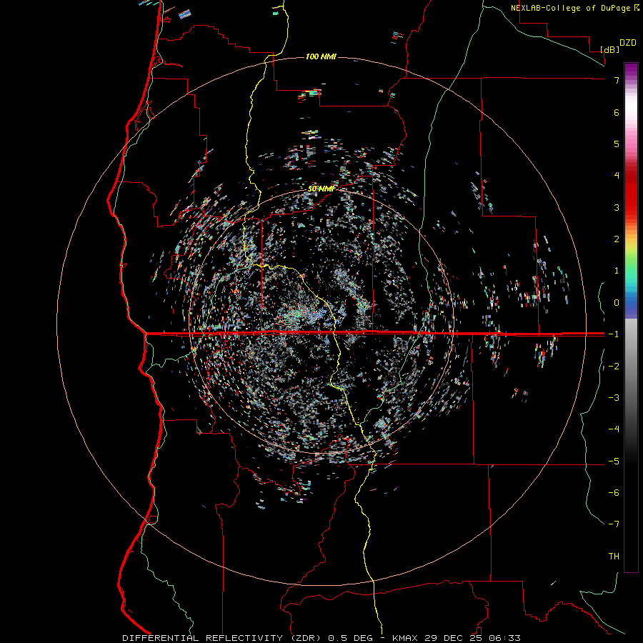Click the 0.5 DEG elevation label
Viewport: 643px width, 643px height.
[x=351, y=638]
